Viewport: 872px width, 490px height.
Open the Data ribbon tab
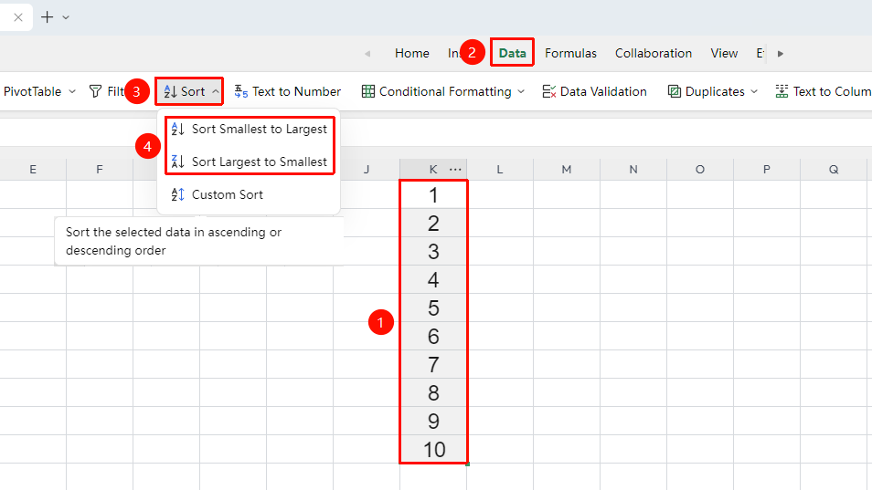512,53
